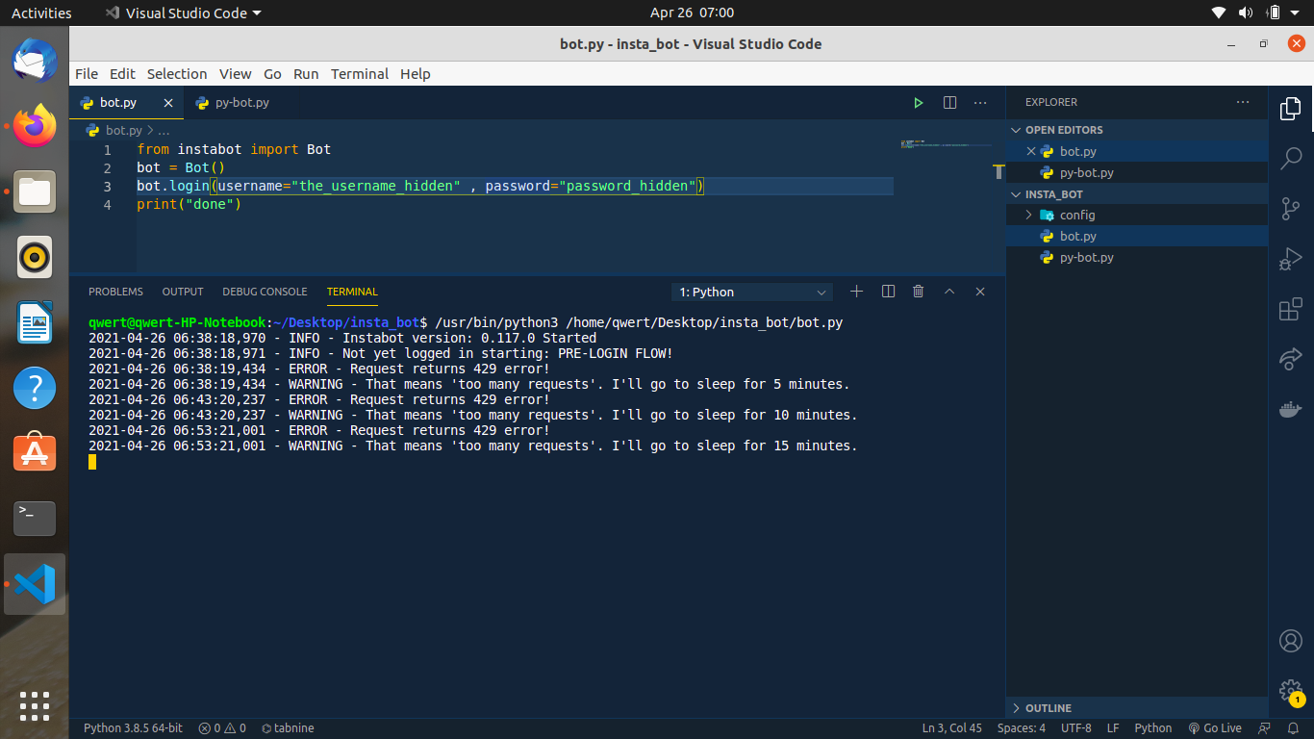Show Applications grid in dock
Image resolution: width=1314 pixels, height=739 pixels.
tap(35, 705)
